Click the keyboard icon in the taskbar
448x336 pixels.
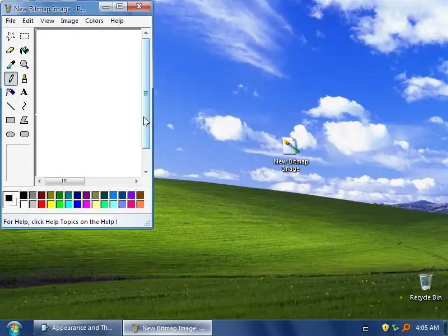(x=366, y=328)
